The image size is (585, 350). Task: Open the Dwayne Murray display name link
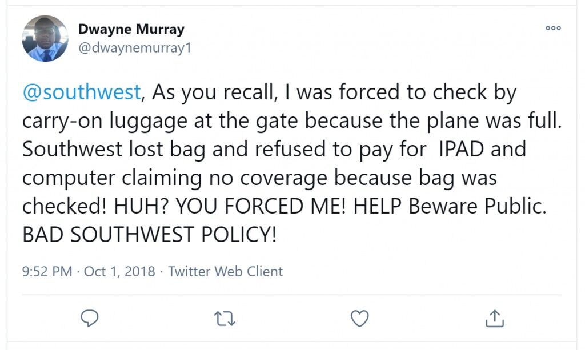coord(131,29)
